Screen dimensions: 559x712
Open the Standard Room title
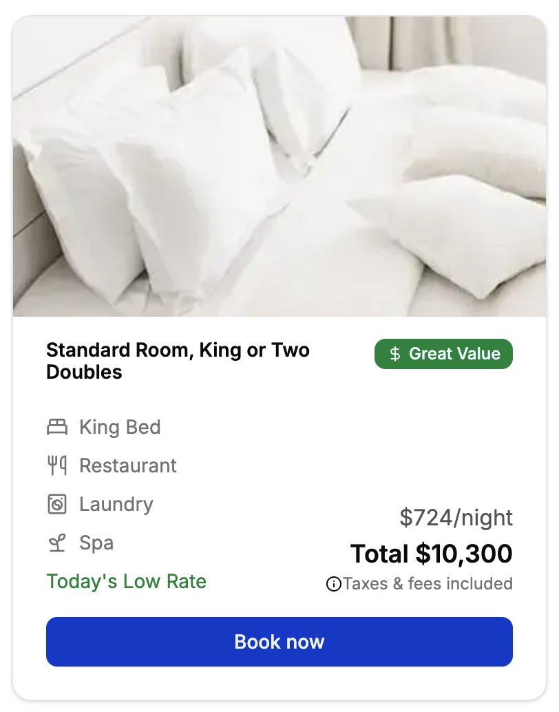tap(178, 350)
